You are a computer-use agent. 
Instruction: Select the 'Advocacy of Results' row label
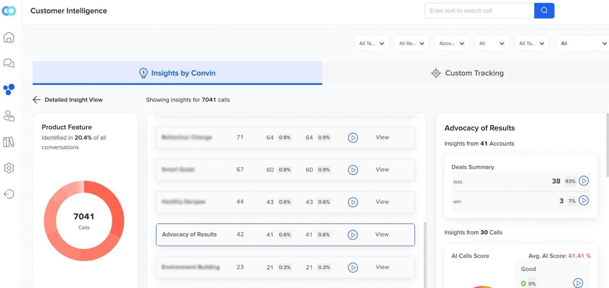(189, 234)
